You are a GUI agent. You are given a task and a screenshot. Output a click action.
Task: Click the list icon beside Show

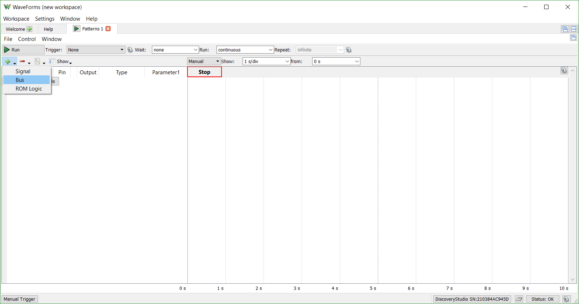52,62
